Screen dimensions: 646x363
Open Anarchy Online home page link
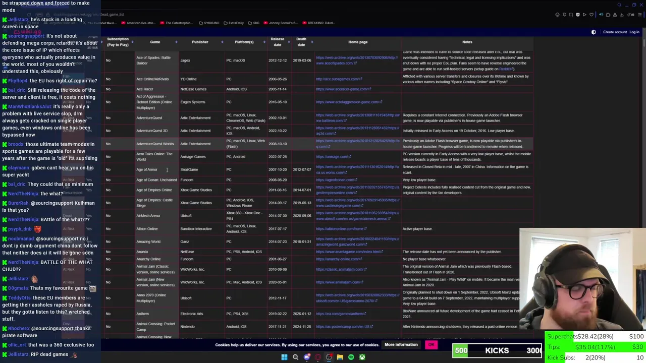pos(339,259)
